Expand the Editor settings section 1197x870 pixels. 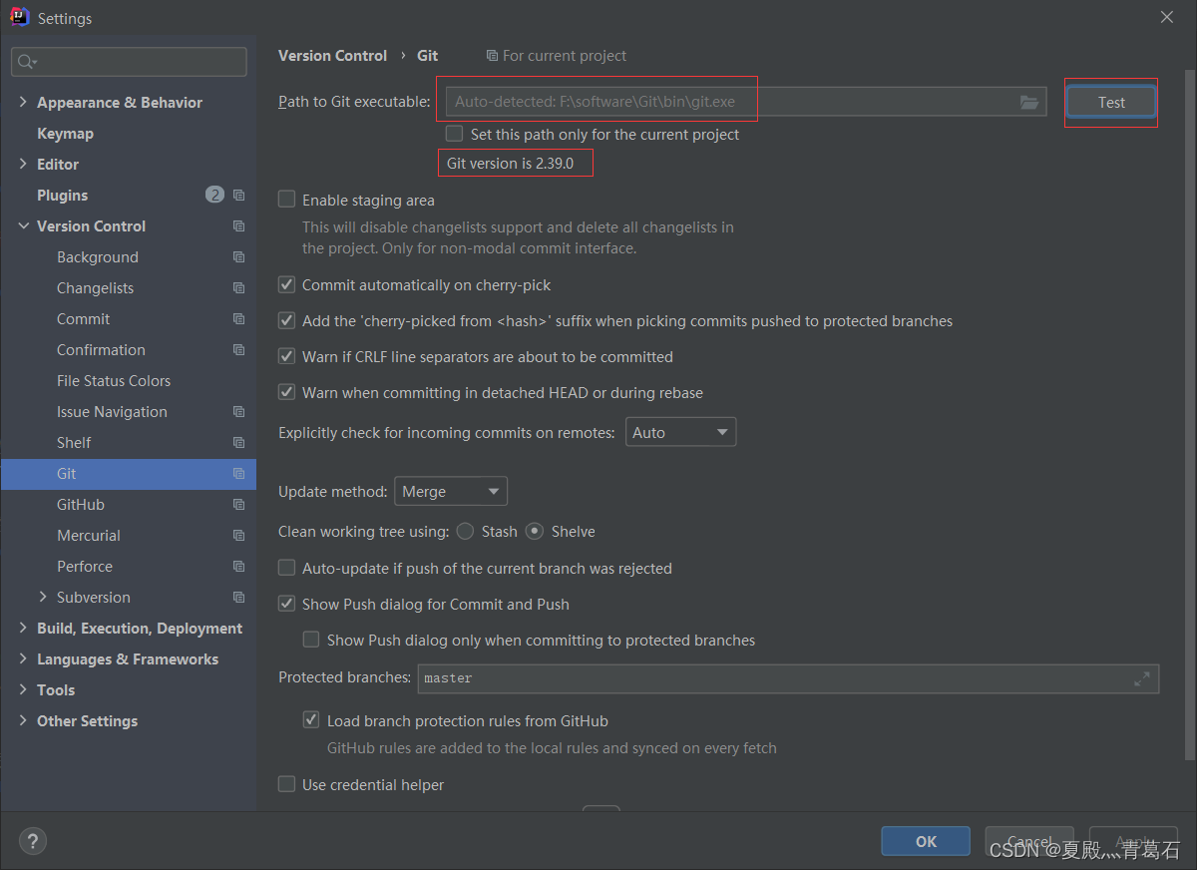23,165
